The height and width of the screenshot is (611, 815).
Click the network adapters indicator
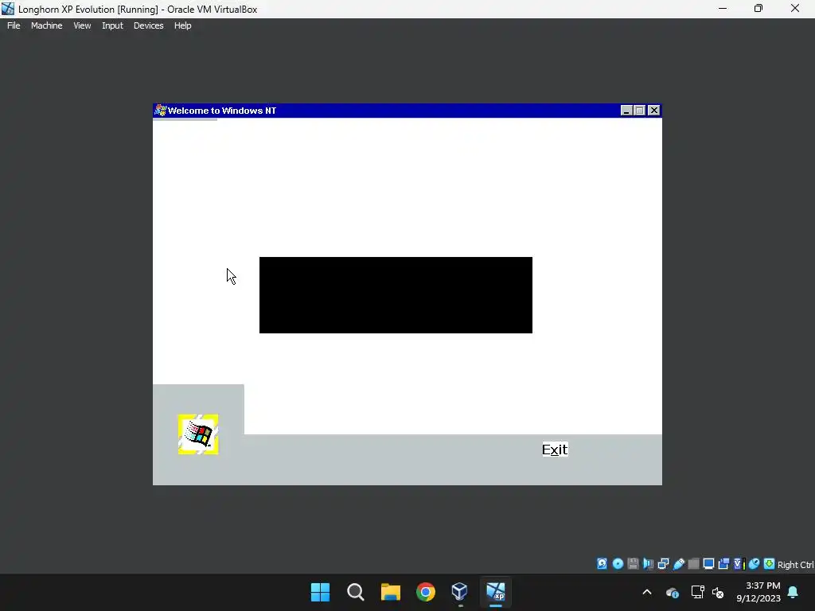[663, 564]
